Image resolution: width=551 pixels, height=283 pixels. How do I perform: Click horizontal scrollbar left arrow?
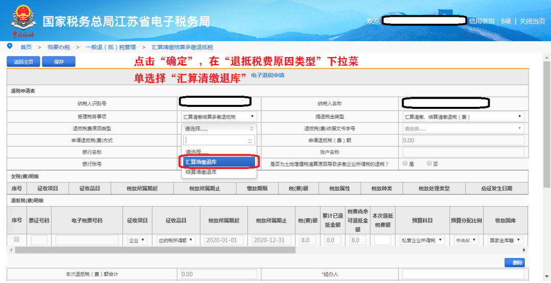[11, 250]
